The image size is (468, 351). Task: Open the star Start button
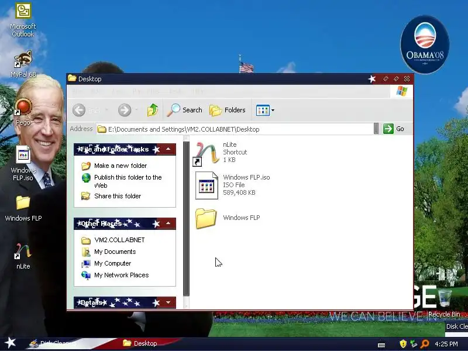pyautogui.click(x=10, y=343)
